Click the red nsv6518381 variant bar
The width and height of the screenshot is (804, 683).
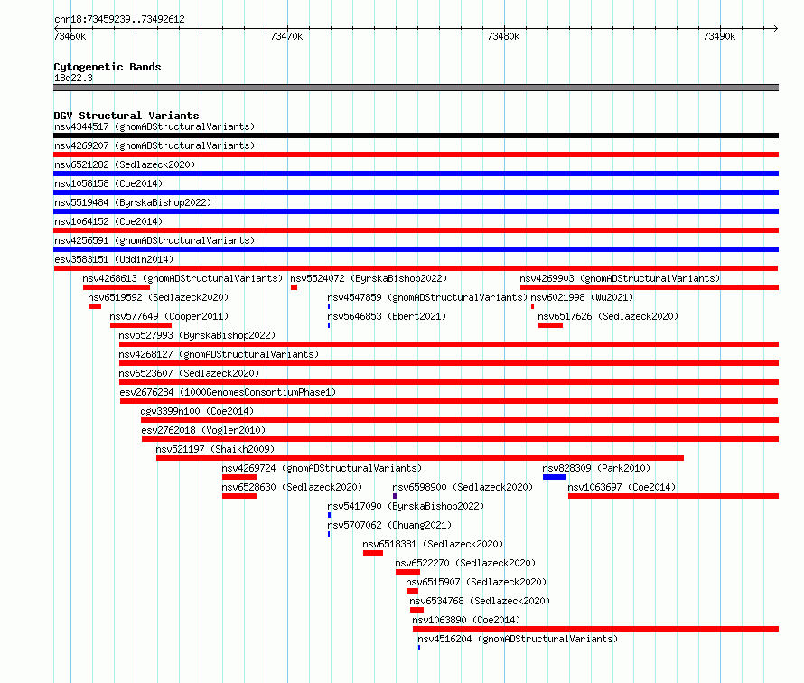[x=373, y=553]
